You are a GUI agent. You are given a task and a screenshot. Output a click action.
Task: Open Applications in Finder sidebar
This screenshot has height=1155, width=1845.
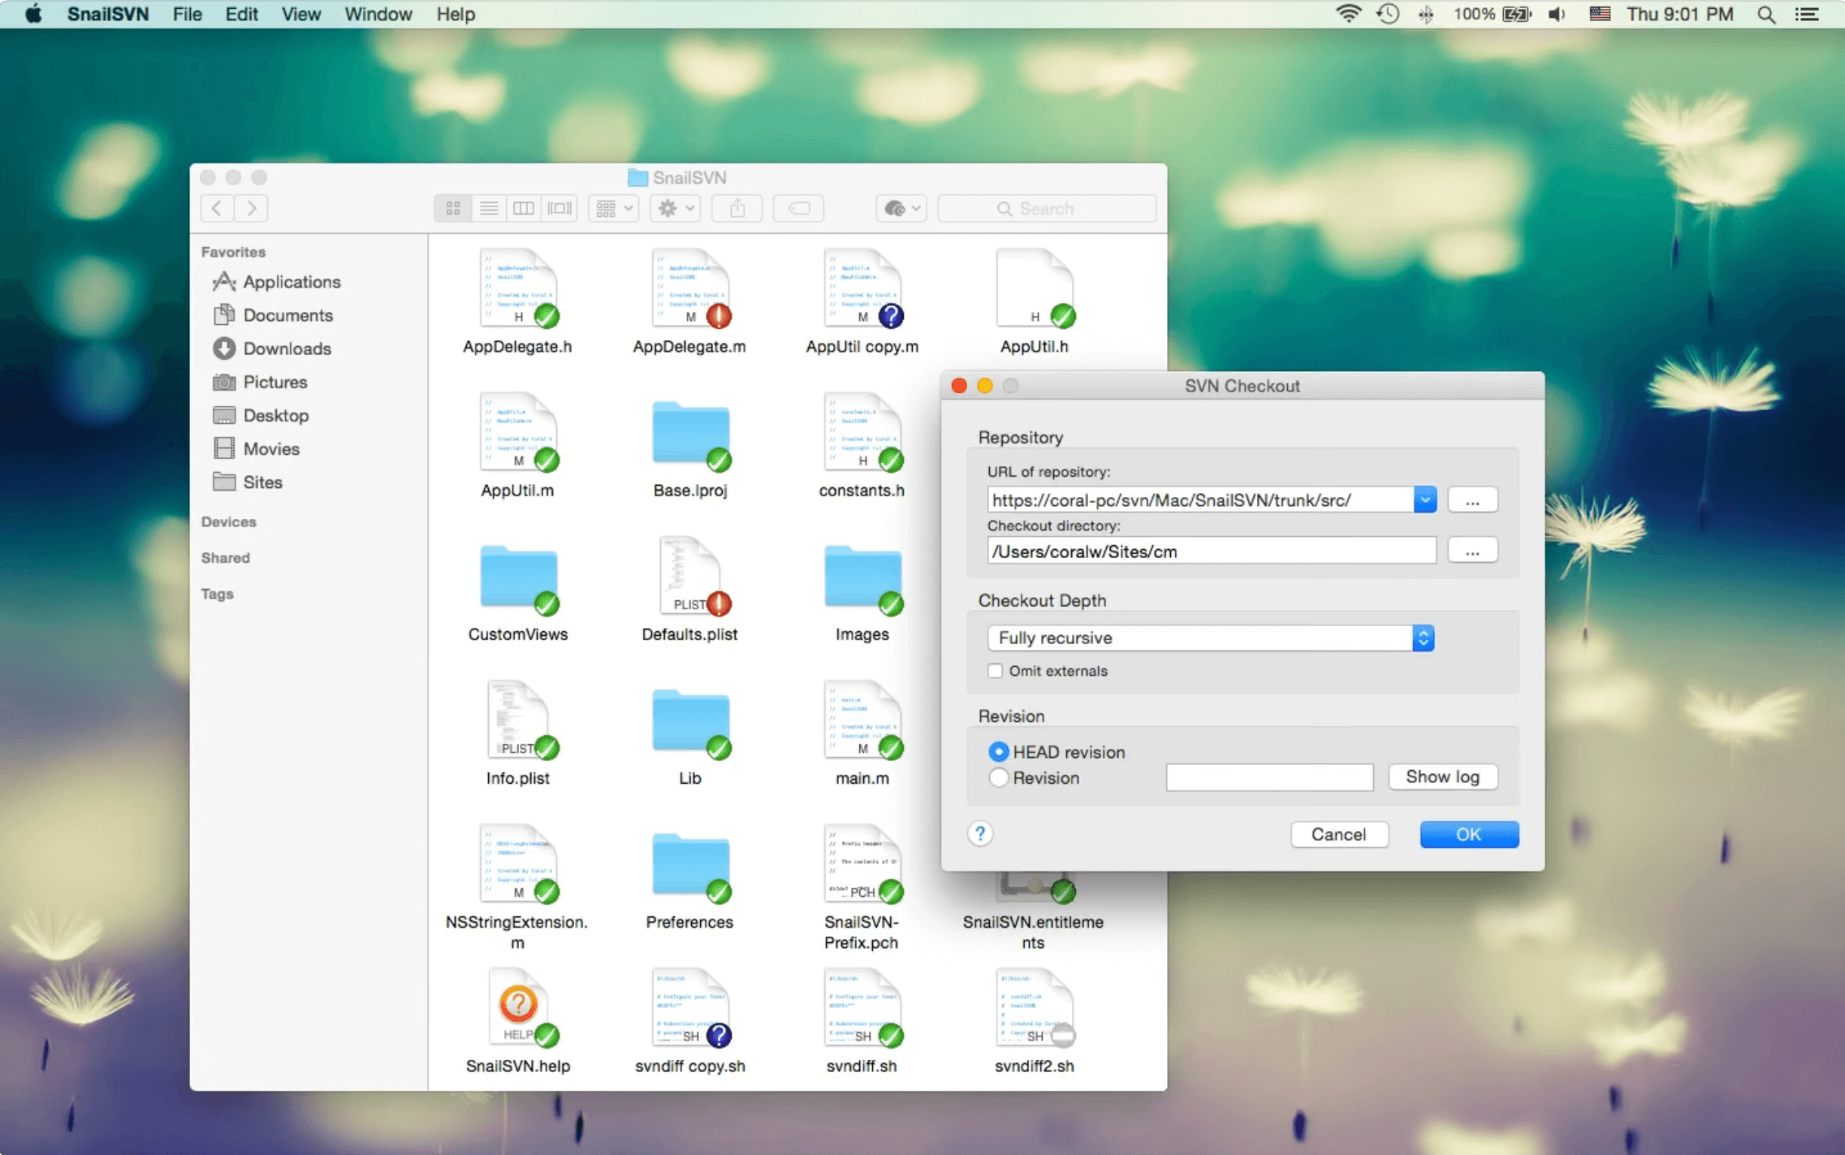[276, 282]
